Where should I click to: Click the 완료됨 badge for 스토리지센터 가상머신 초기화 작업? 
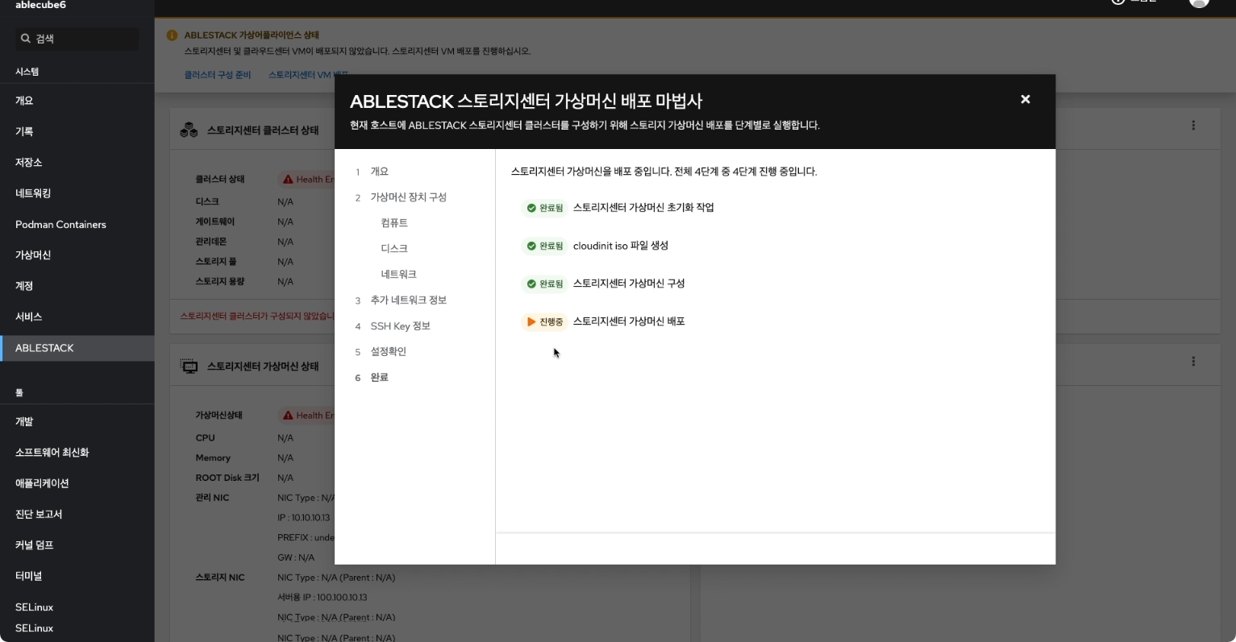tap(544, 208)
